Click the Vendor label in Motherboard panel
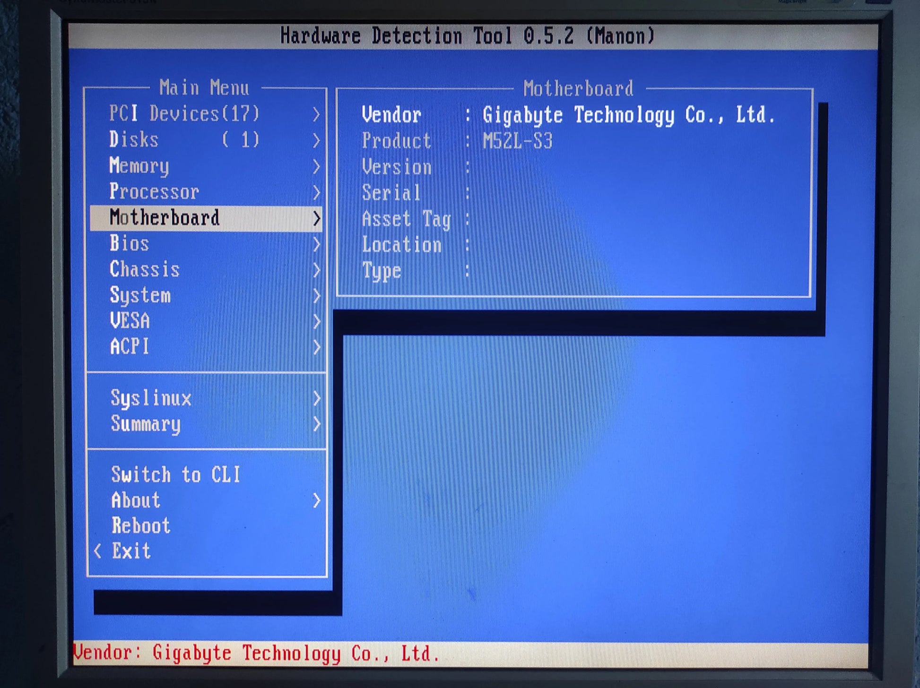The width and height of the screenshot is (920, 688). (391, 115)
